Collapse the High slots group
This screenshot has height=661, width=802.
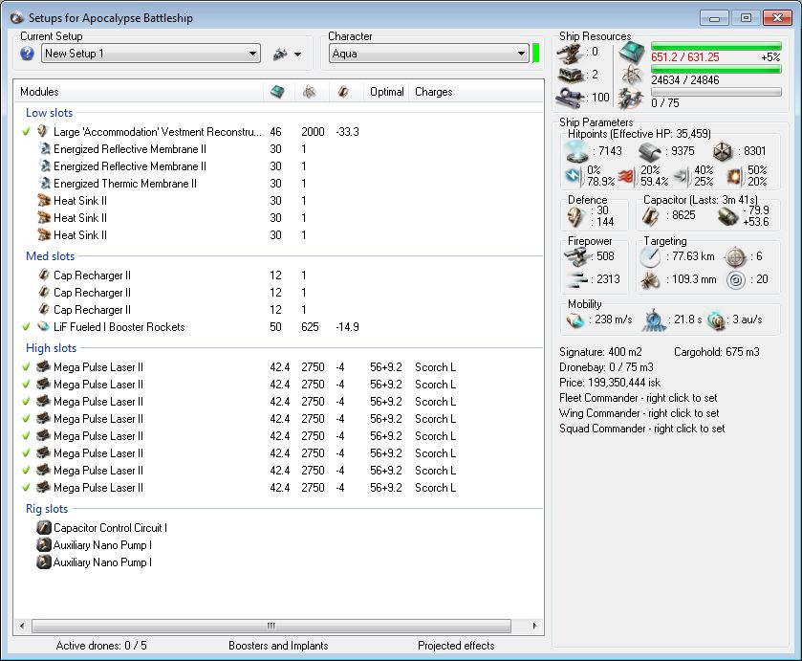pyautogui.click(x=52, y=348)
